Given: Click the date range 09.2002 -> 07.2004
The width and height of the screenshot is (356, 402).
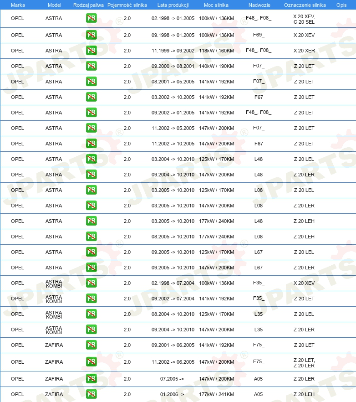Looking at the screenshot, I should coord(173,299).
